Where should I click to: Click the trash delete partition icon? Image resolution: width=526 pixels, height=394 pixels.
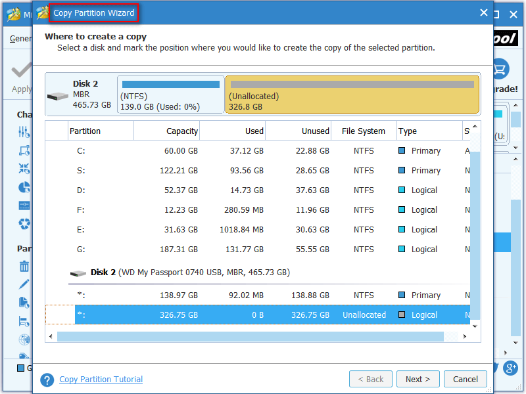point(24,267)
